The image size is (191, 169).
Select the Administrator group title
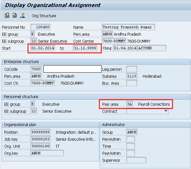click(x=113, y=125)
